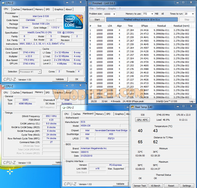Viewport: 197px width, 188px height.
Task: Expand the Problem size dropdown
Action: (x=114, y=14)
